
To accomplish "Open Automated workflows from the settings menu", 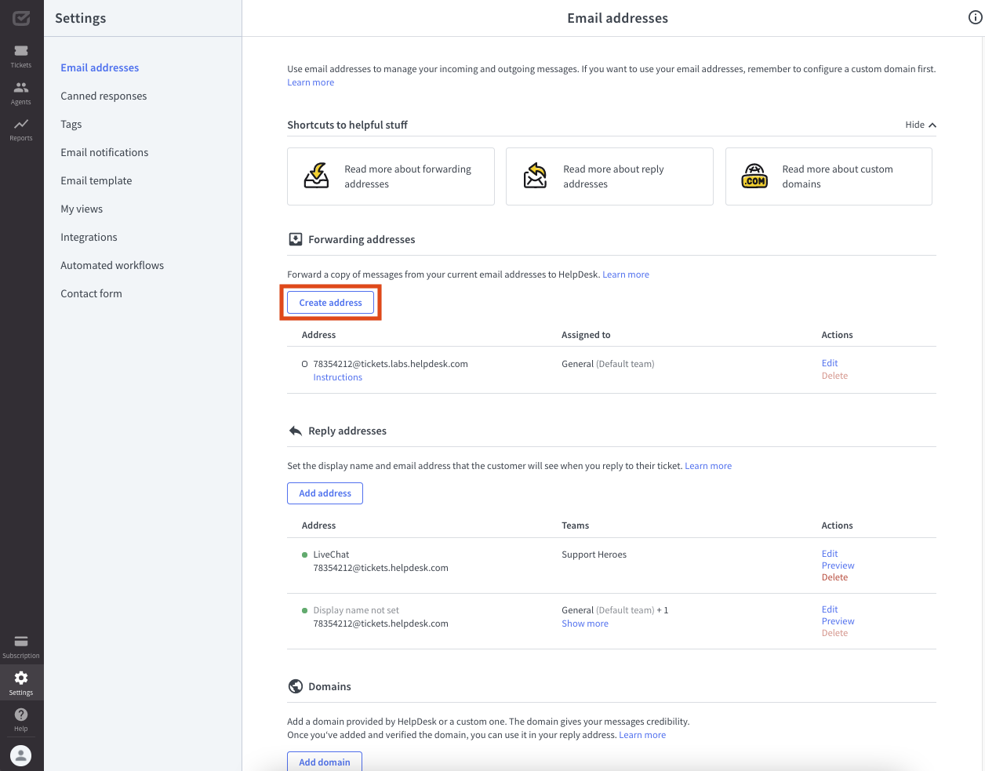I will [112, 265].
